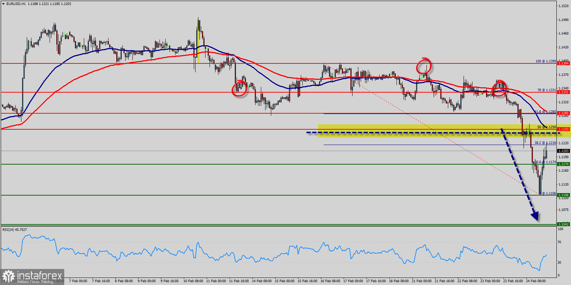
Task: Click the 1.1490 price scale value
Action: [x=564, y=20]
